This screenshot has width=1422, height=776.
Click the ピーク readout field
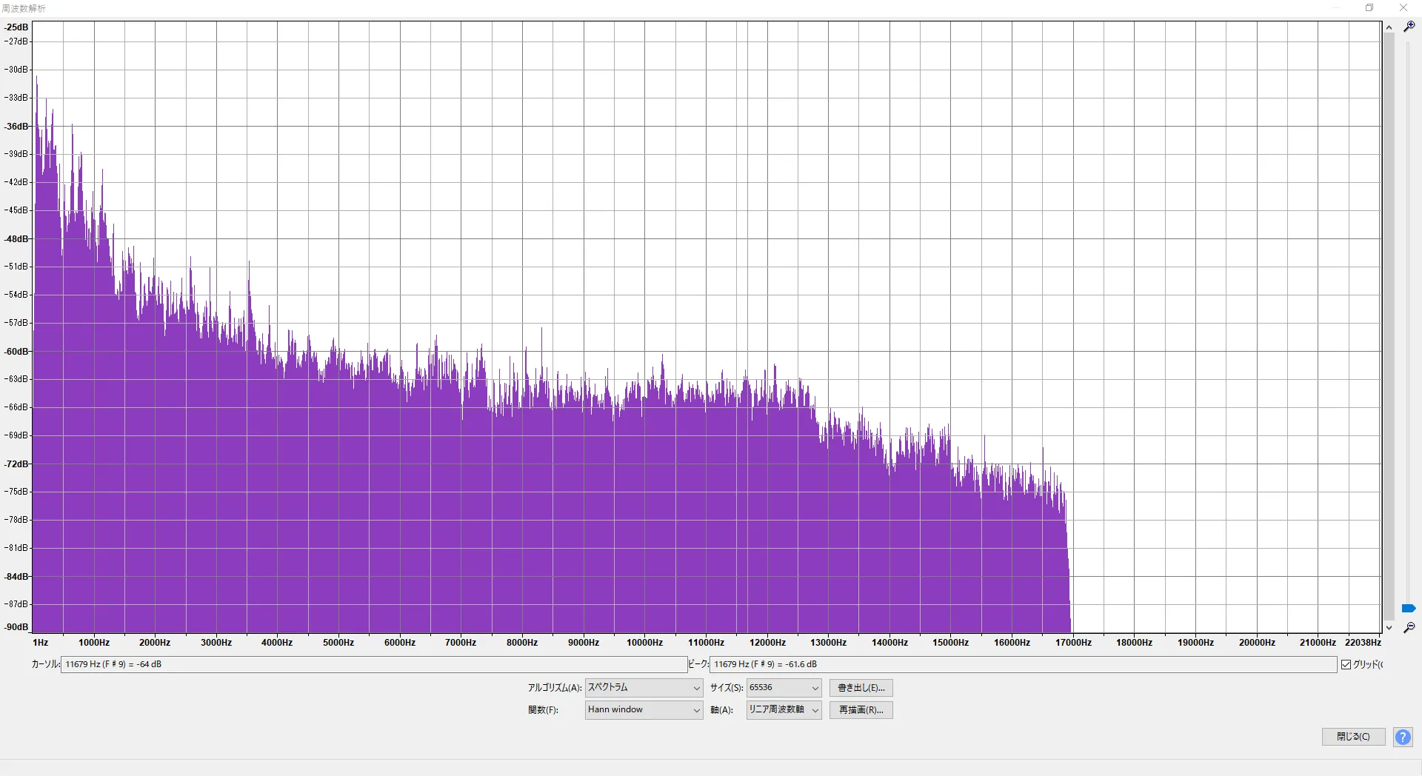pyautogui.click(x=1023, y=665)
